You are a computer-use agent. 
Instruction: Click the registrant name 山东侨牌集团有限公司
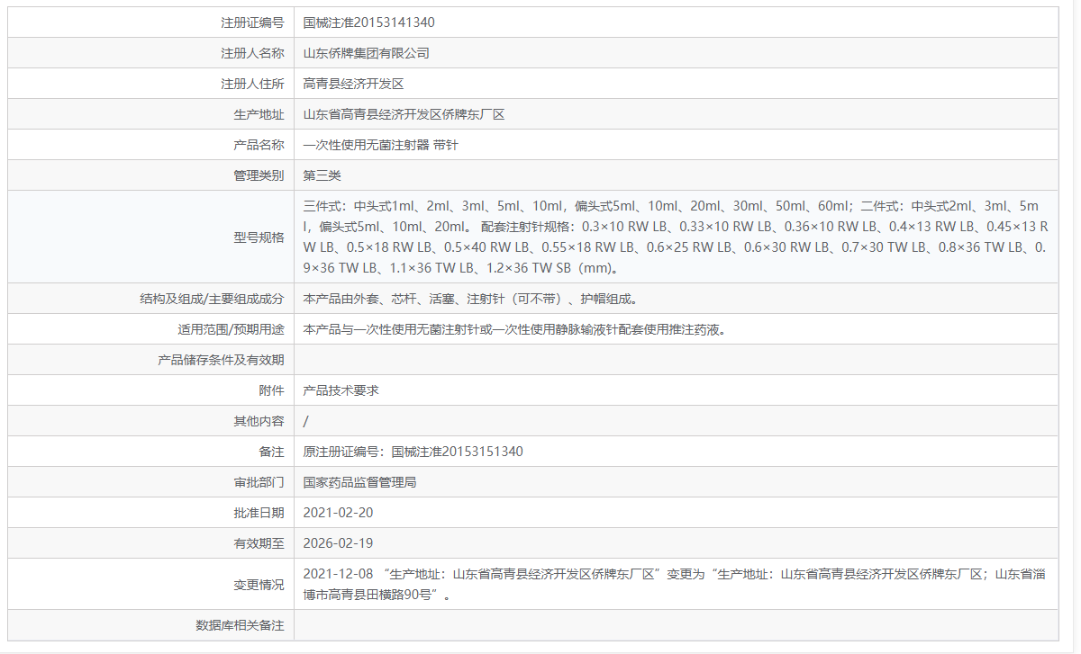[x=365, y=52]
